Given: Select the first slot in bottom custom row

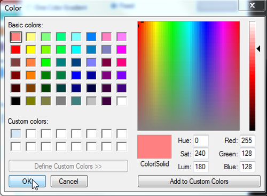Looking at the screenshot, I should [15, 147].
